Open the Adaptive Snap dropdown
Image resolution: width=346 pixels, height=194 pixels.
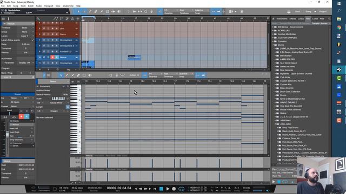pos(202,10)
